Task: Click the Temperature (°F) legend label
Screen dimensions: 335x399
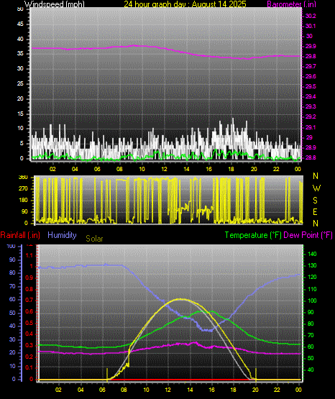Action: 253,235
